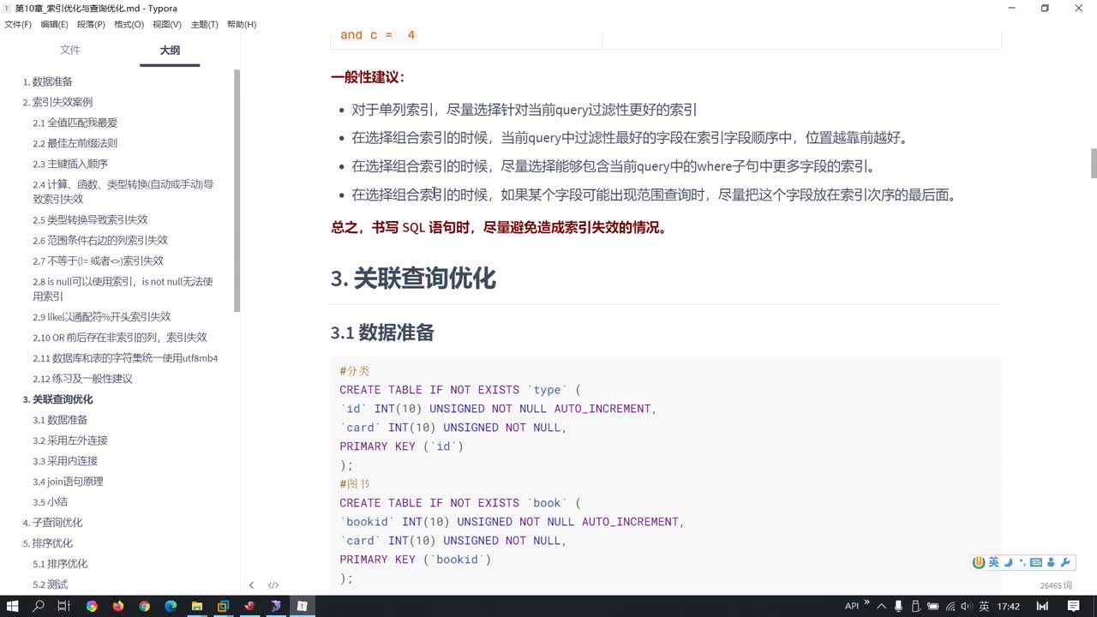Screen dimensions: 1097x617
Task: Jump to 2.7 不等于索引失效
Action: (x=98, y=261)
